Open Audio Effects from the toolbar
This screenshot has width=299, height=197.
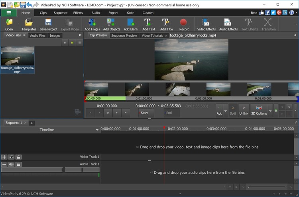(228, 24)
